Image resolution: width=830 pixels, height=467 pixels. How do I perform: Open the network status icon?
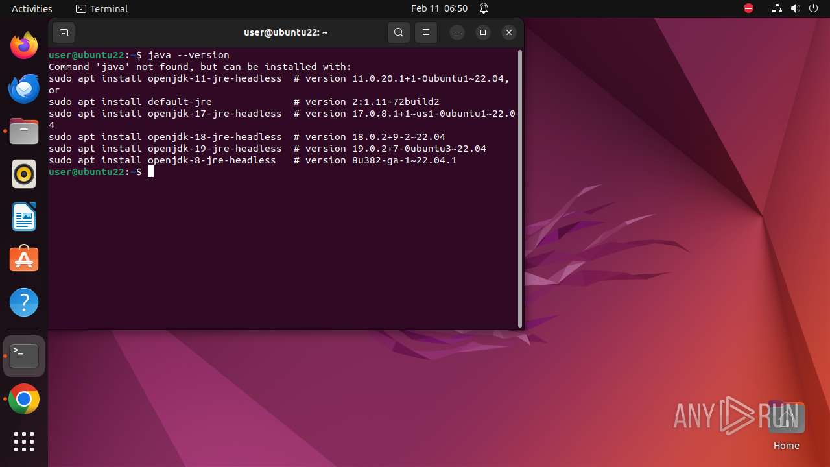[777, 8]
